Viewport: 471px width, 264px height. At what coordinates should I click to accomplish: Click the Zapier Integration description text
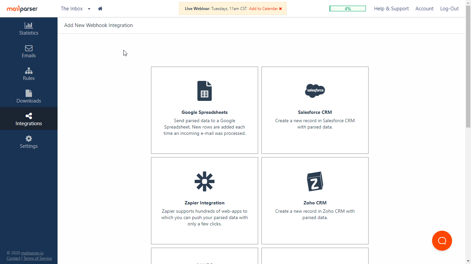[205, 217]
